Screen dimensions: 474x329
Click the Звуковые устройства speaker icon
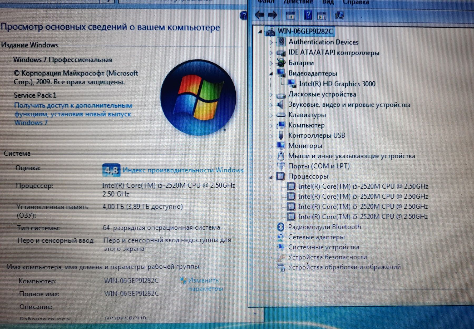pyautogui.click(x=280, y=105)
